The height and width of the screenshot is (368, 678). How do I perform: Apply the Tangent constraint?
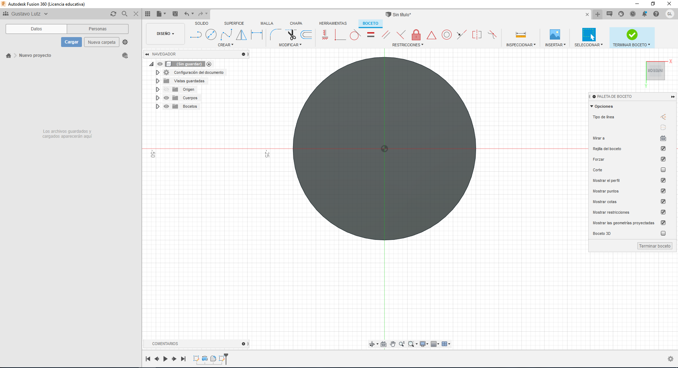355,35
